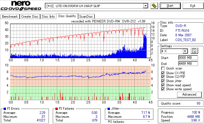This screenshot has width=204, height=124.
Task: Click PI Errors Total value 41027
Action: click(x=41, y=120)
